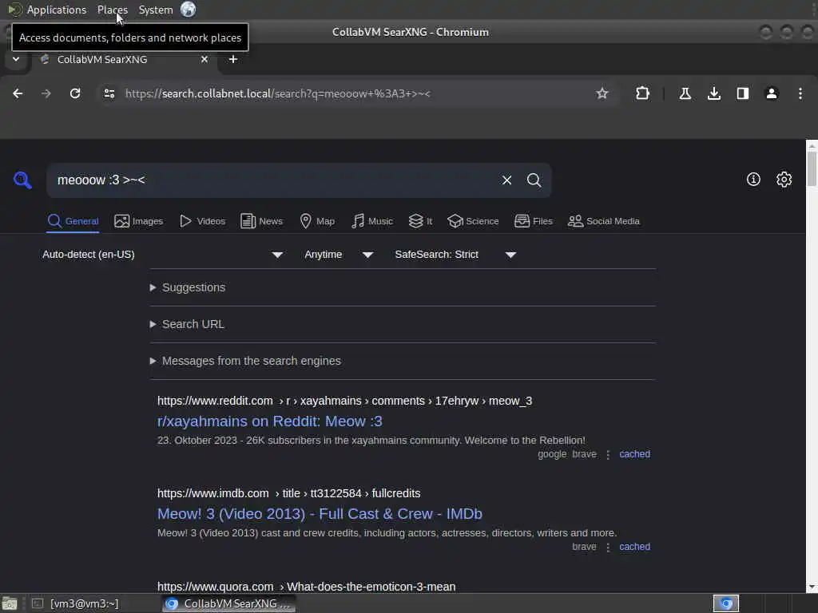Open cached link for Reddit result

click(634, 454)
